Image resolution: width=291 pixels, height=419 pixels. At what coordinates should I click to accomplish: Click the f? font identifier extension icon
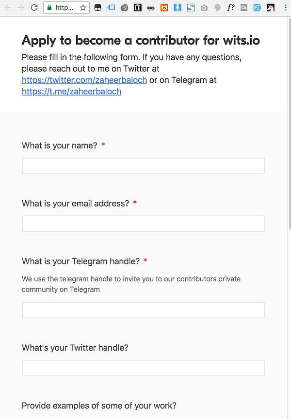coord(230,8)
